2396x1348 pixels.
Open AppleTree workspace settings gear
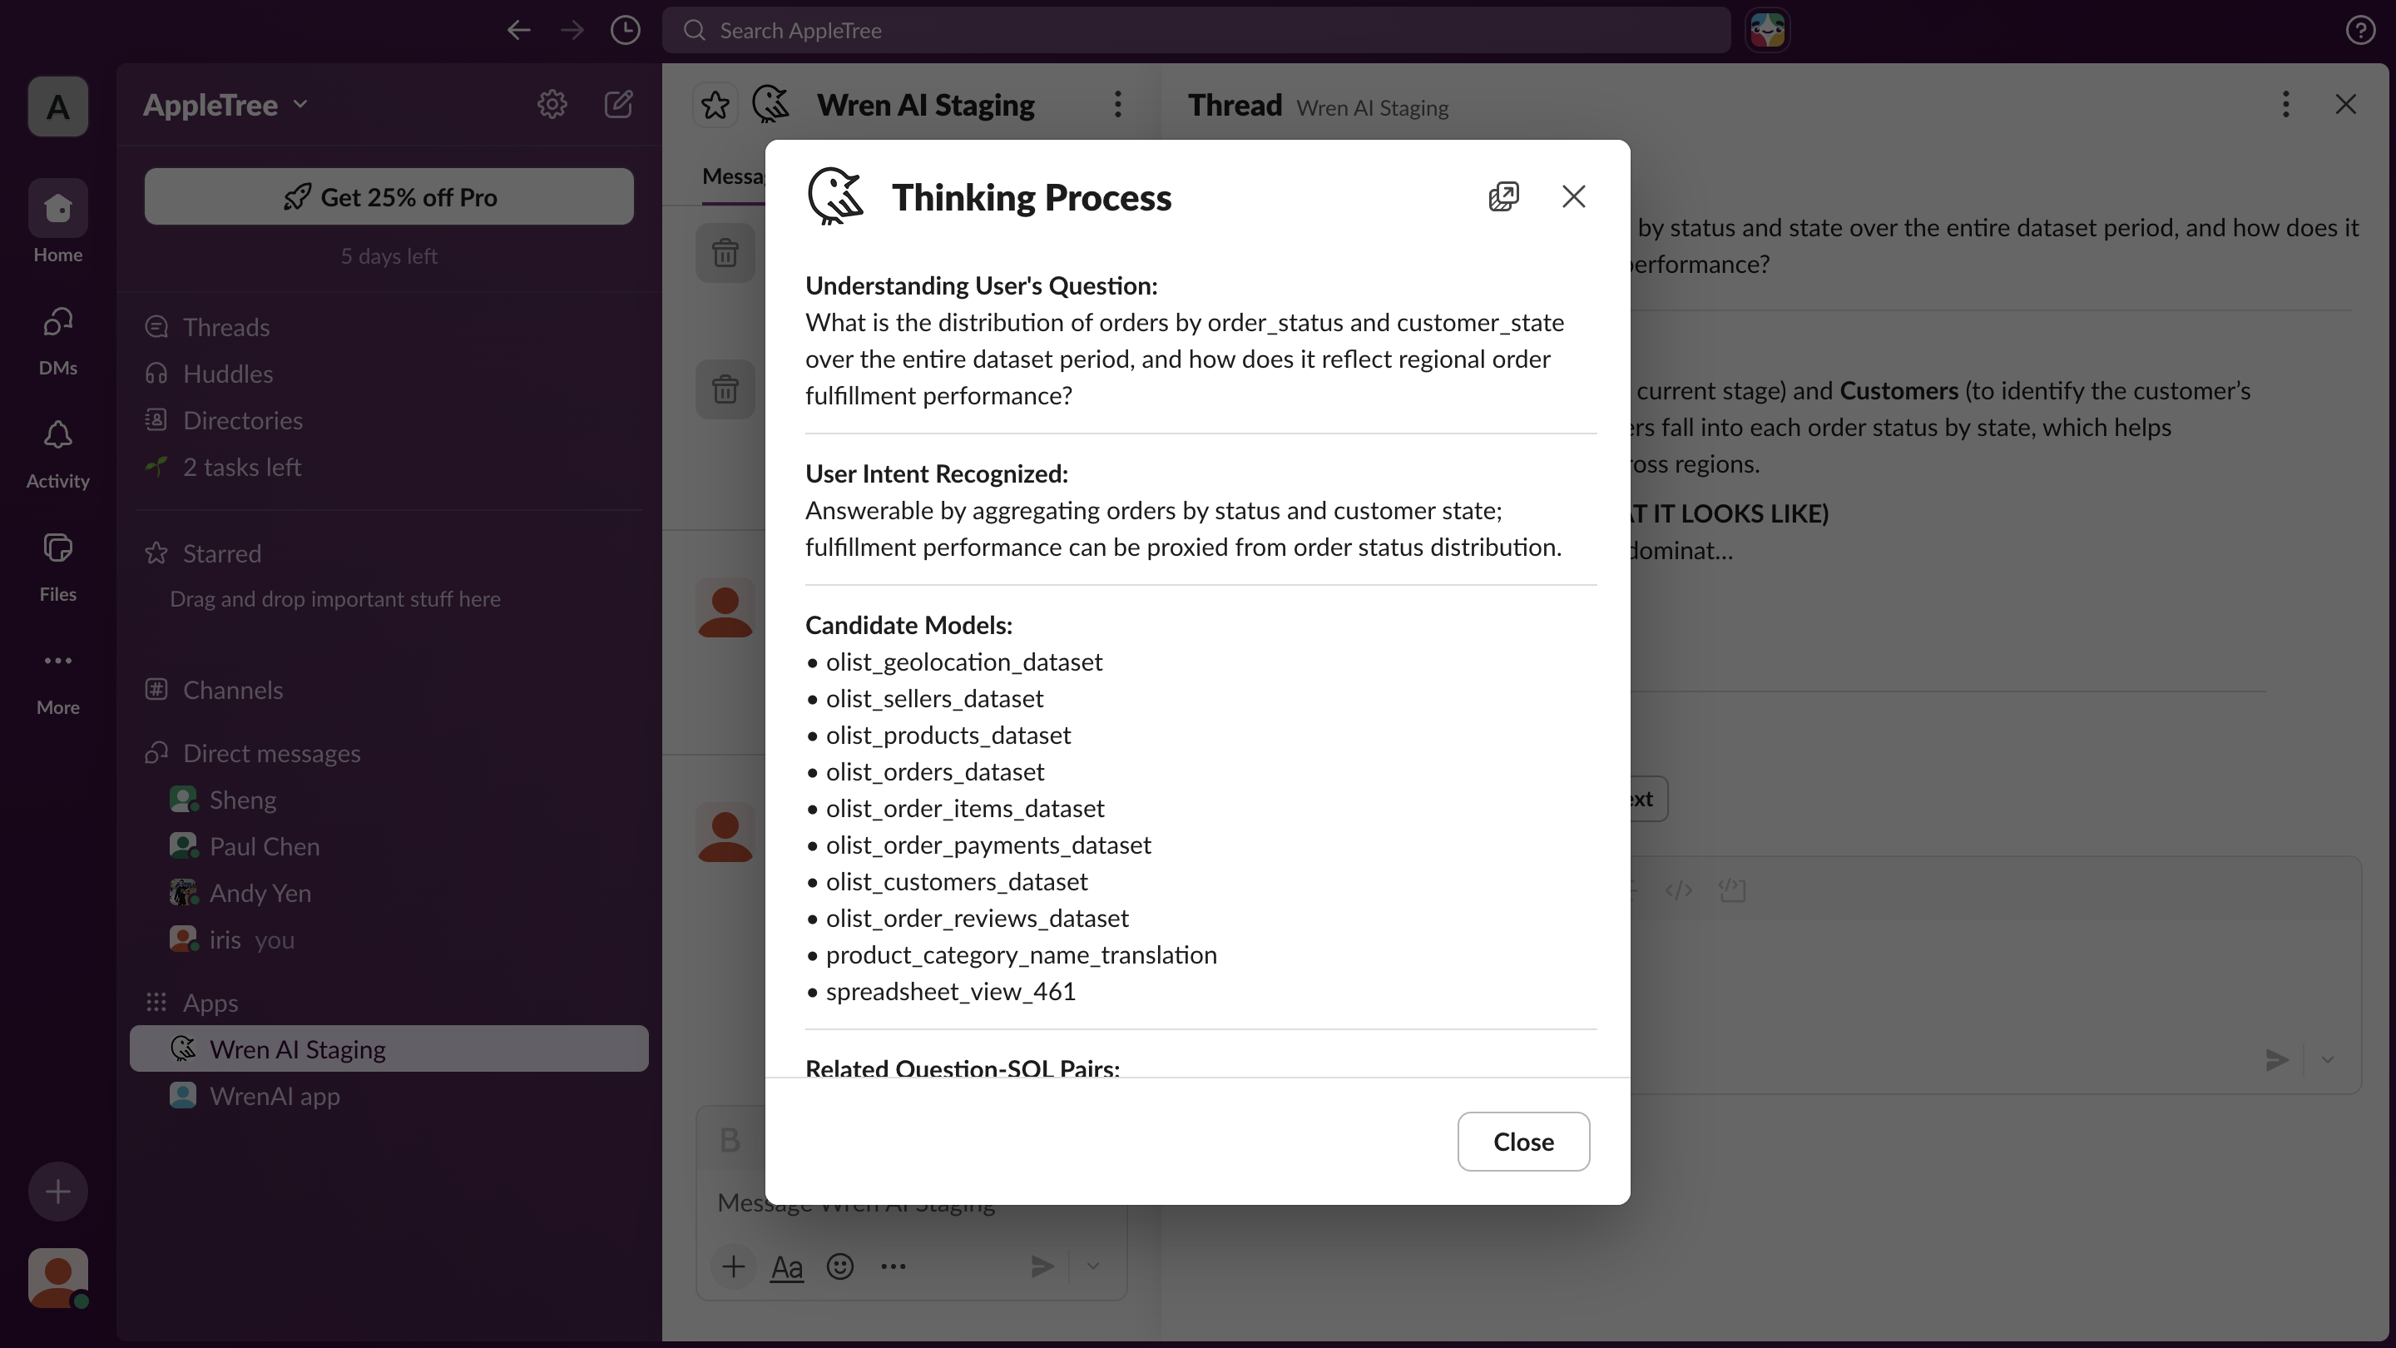[x=552, y=104]
